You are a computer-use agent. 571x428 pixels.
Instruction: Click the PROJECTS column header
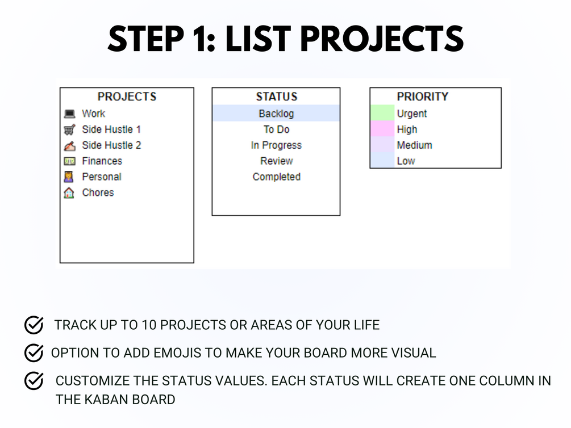tap(127, 96)
